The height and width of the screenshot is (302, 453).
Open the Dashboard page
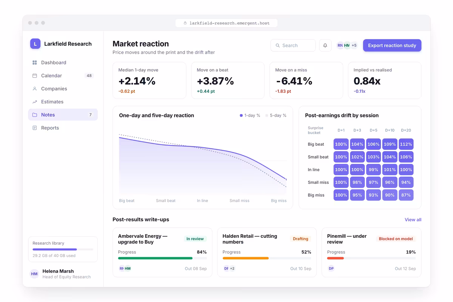click(x=63, y=63)
